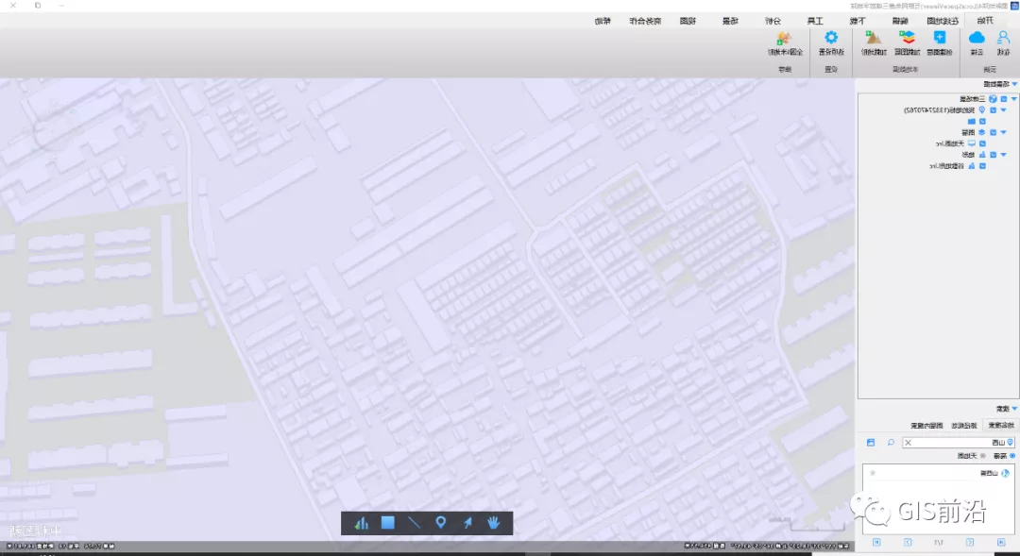The height and width of the screenshot is (556, 1020).
Task: Switch to the 图层内搜索 search tab
Action: click(x=927, y=426)
